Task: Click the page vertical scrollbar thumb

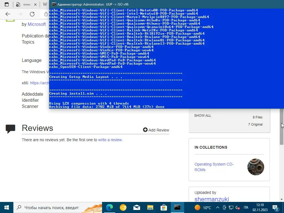Action: (x=282, y=126)
